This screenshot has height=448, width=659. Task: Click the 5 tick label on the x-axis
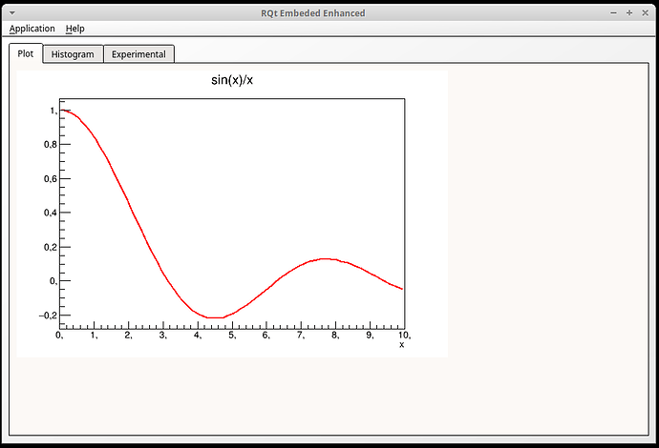tap(232, 336)
